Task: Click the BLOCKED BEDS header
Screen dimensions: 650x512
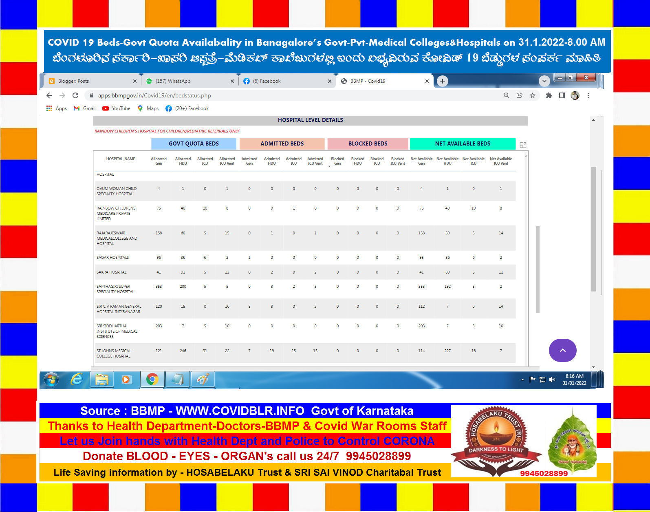Action: pyautogui.click(x=368, y=143)
